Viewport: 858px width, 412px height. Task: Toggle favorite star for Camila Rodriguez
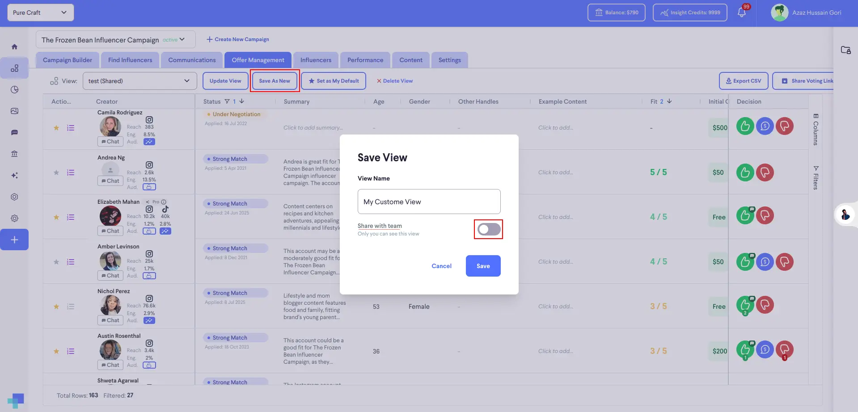pos(56,128)
